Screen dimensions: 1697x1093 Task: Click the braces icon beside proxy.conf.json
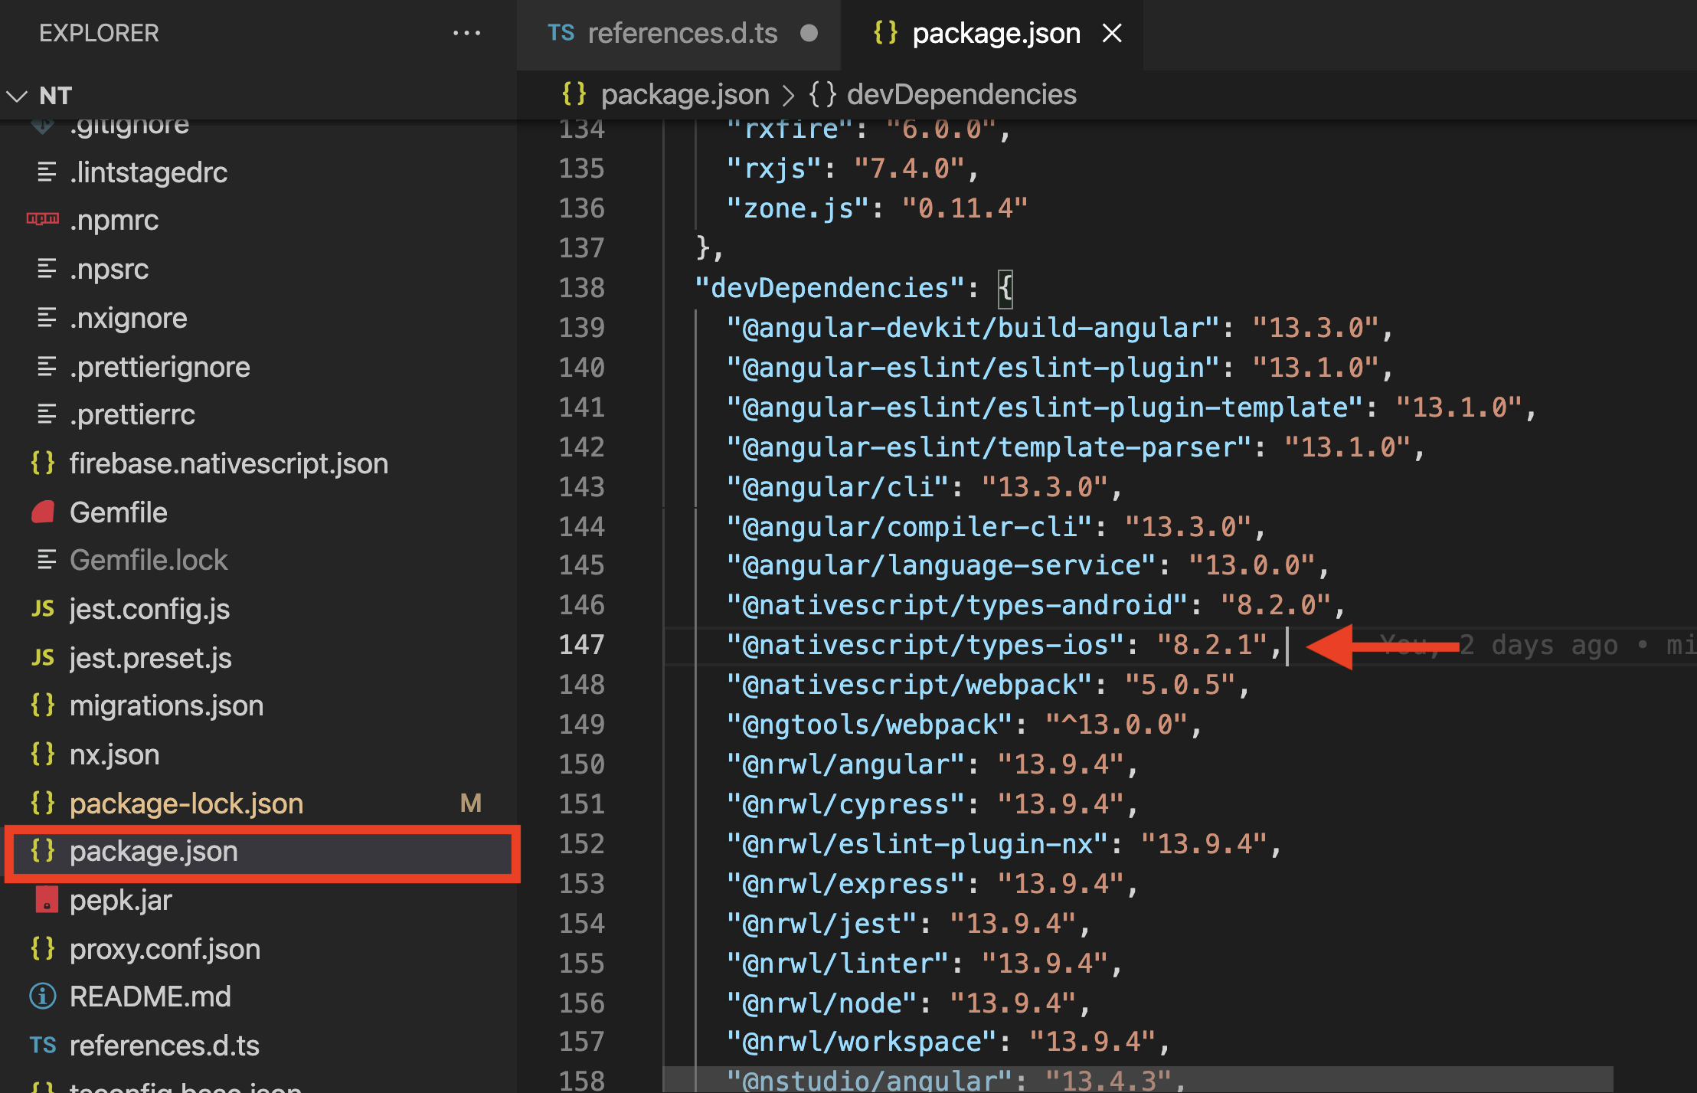[x=43, y=948]
